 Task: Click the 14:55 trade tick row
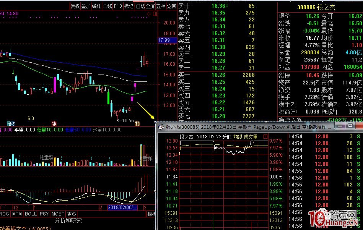coord(326,171)
